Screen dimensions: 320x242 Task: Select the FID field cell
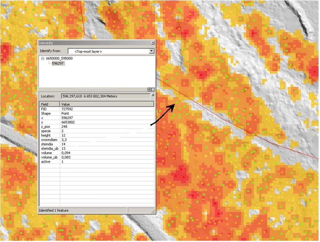50,109
